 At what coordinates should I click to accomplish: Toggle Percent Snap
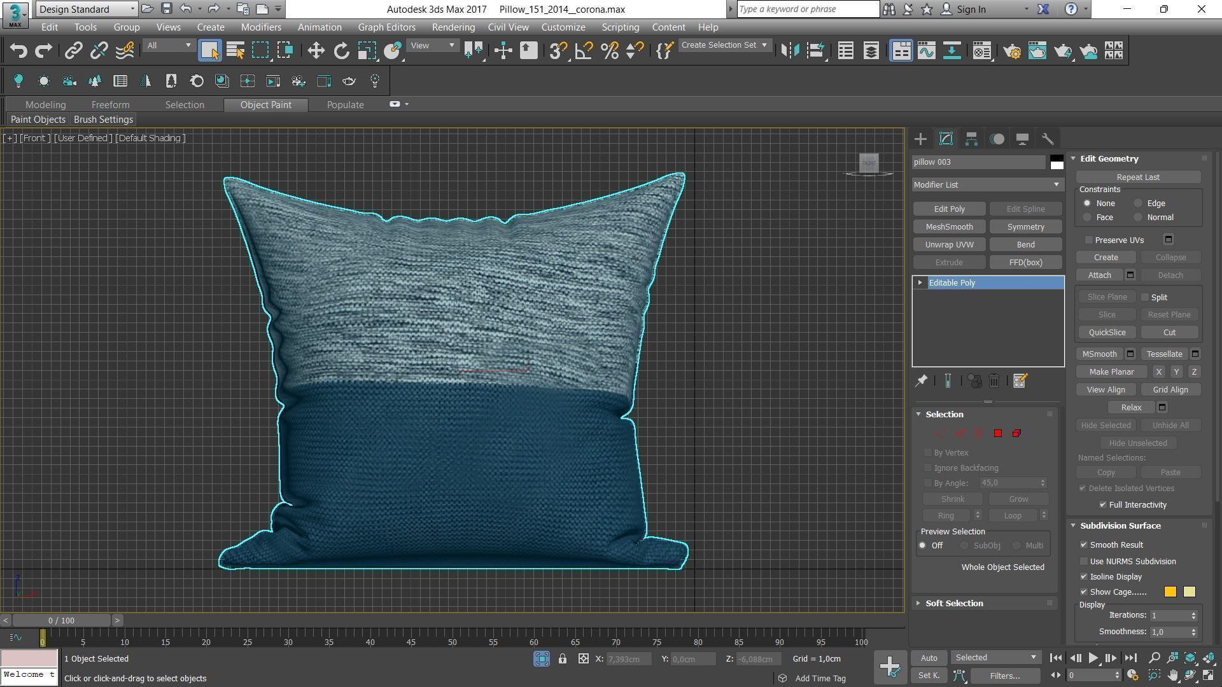(609, 51)
